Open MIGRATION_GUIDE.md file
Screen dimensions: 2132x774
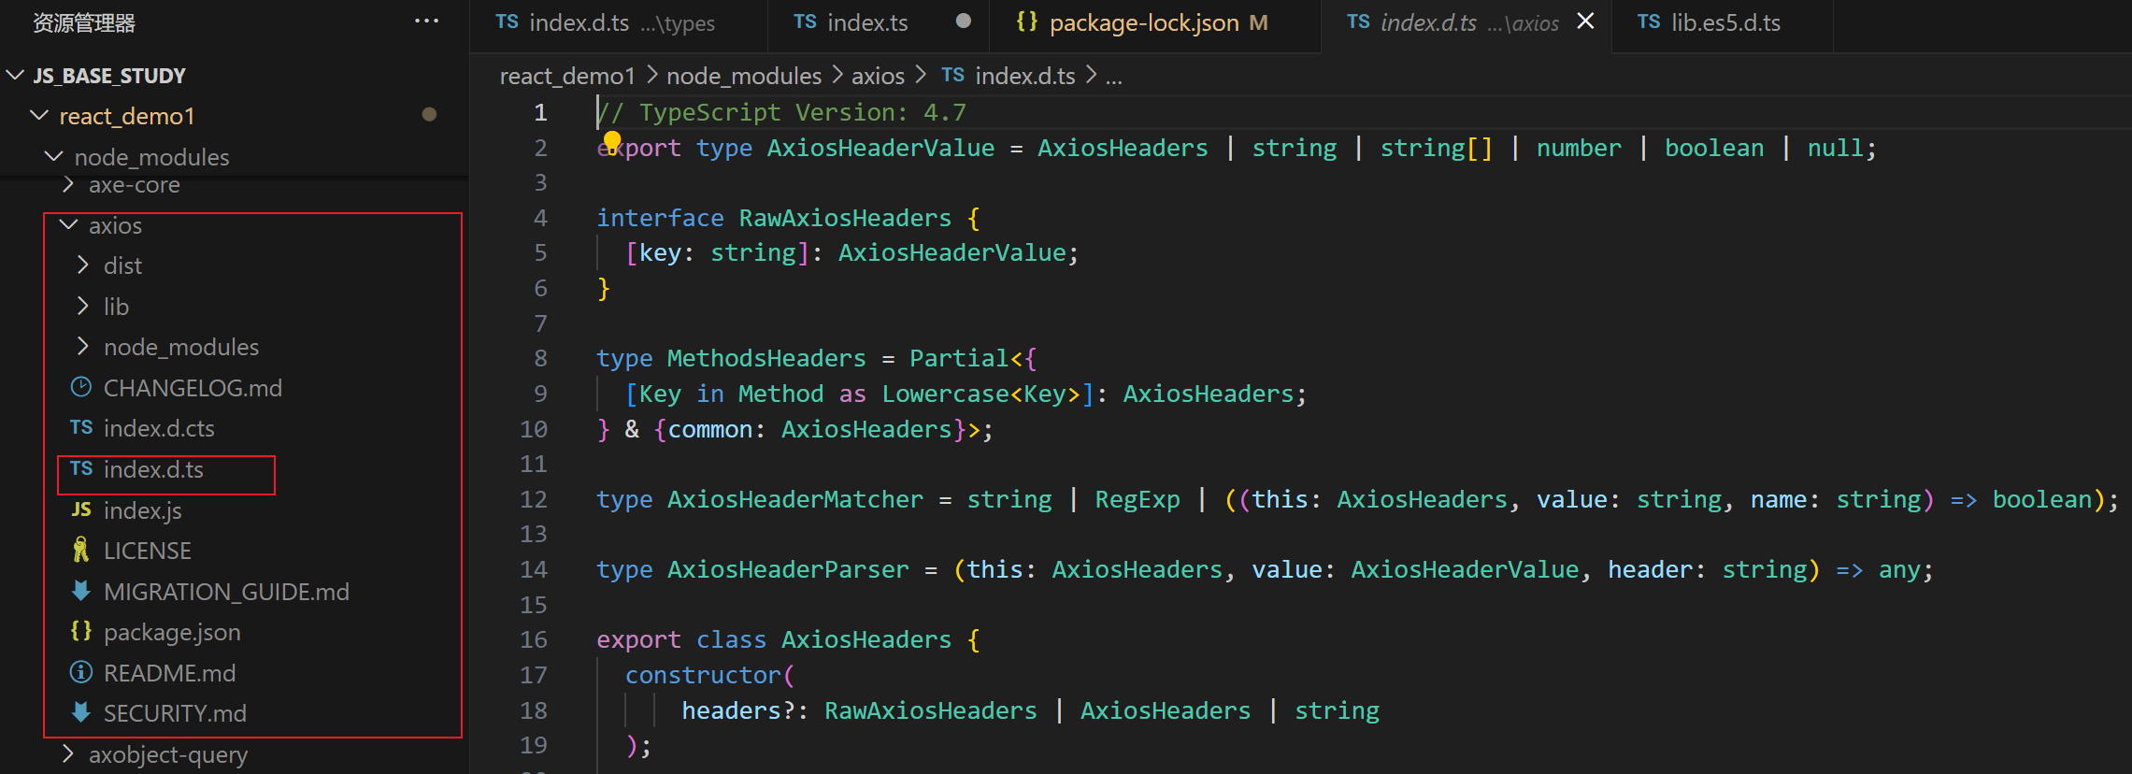point(226,592)
